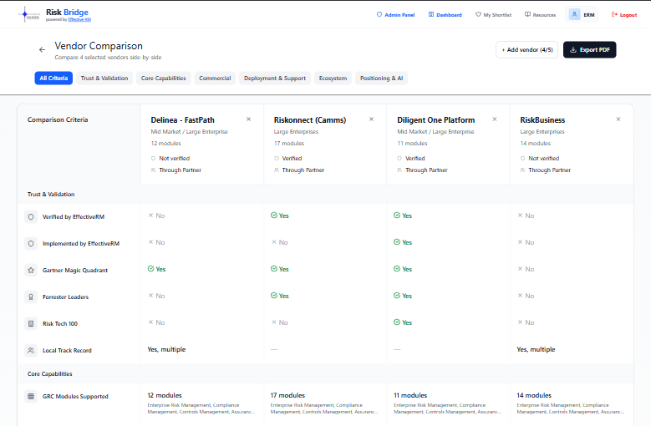651x426 pixels.
Task: Click the Local Track Record people icon
Action: point(31,351)
